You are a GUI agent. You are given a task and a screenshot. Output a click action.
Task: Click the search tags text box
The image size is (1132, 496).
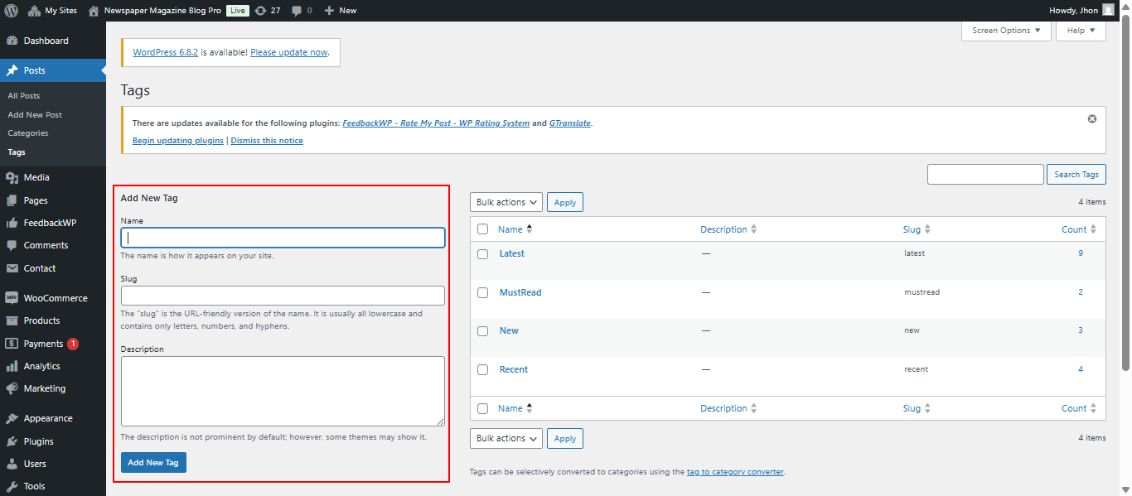985,174
